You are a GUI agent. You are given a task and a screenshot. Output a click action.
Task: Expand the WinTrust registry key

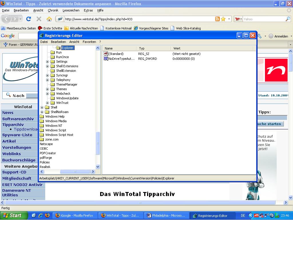click(x=47, y=103)
